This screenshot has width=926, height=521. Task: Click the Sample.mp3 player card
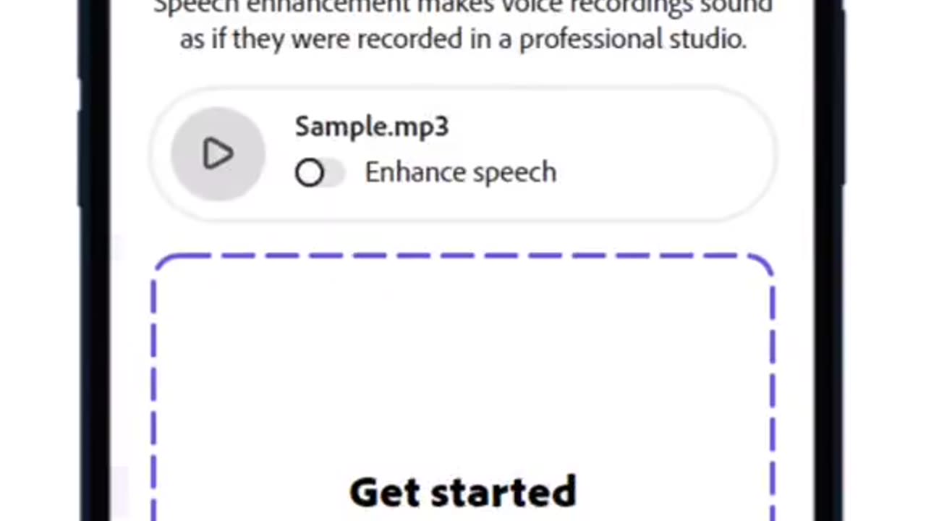(x=463, y=154)
